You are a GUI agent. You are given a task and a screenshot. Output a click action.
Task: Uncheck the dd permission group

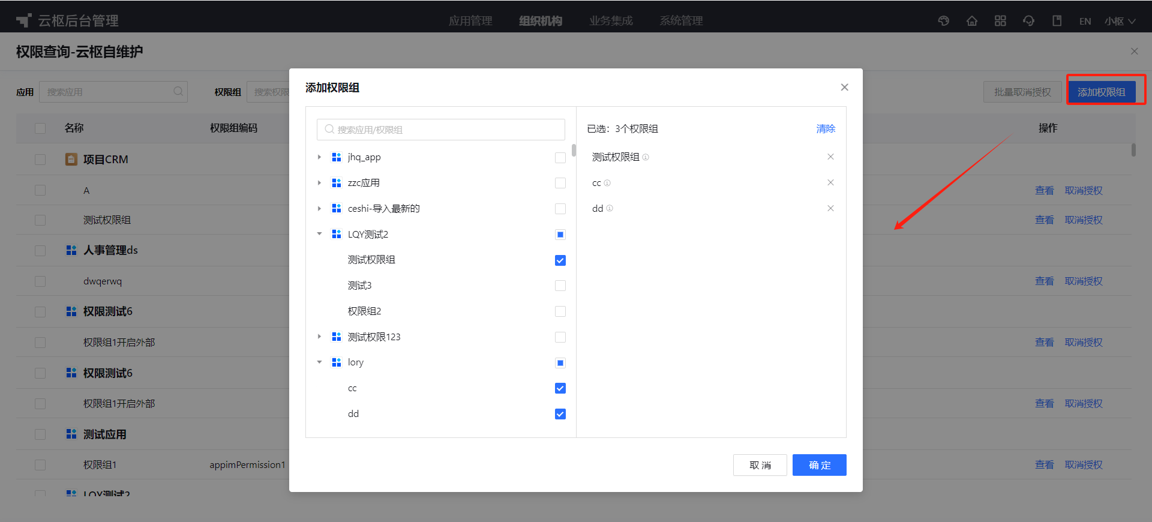pos(560,414)
